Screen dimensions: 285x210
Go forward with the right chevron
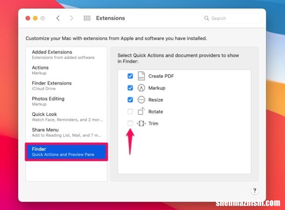(x=71, y=18)
